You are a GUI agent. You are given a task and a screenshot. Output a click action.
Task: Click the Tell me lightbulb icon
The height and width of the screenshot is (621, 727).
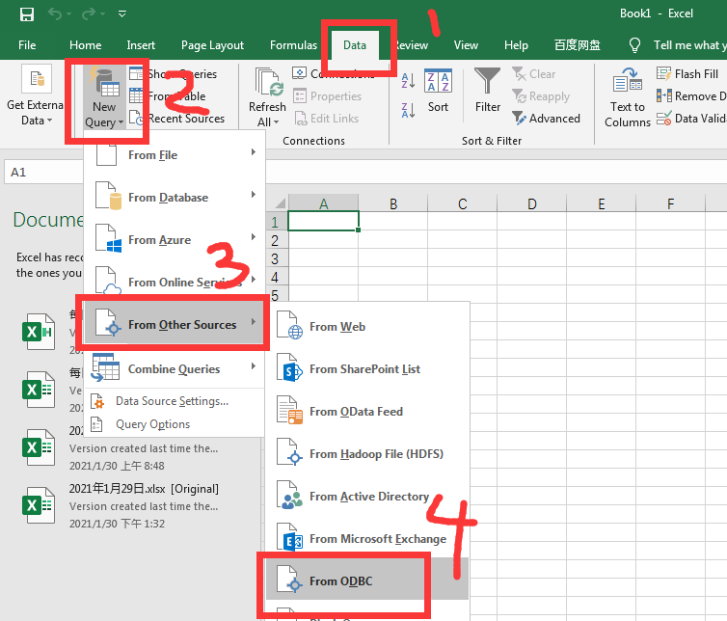pyautogui.click(x=634, y=45)
